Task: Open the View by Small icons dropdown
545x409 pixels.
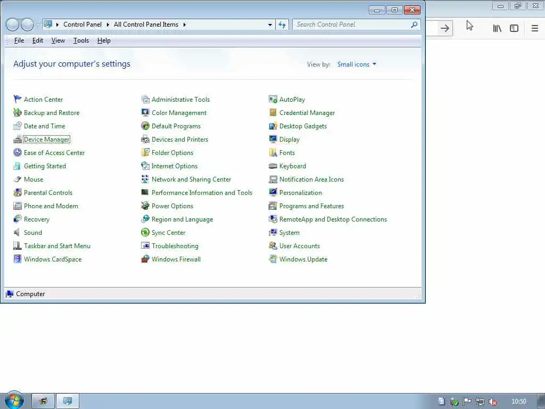Action: click(x=357, y=64)
